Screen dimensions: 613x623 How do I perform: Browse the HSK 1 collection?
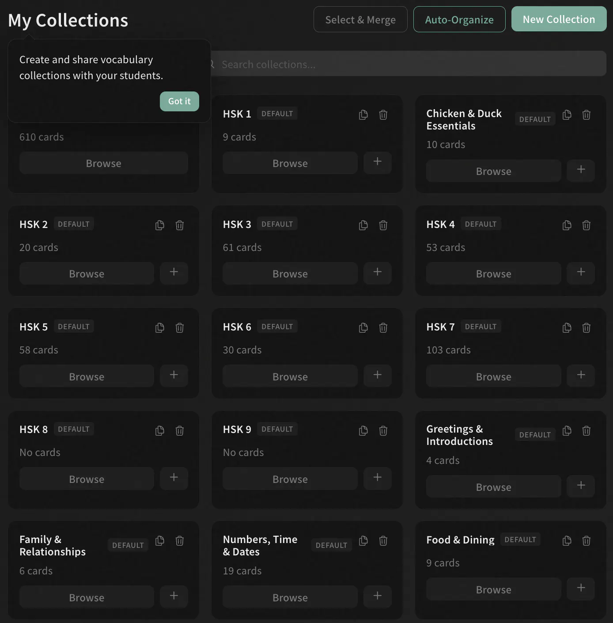[x=290, y=163]
